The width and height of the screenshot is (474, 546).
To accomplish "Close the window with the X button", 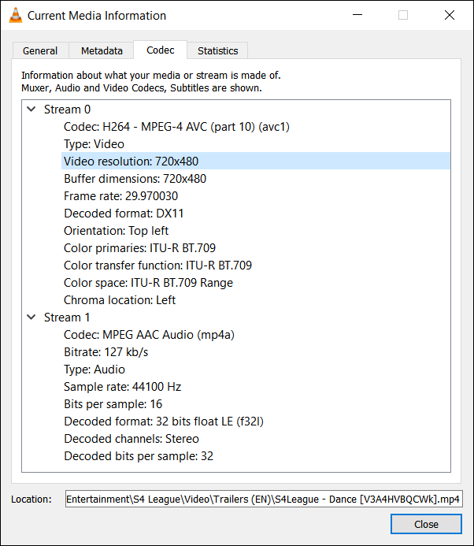I will point(450,15).
